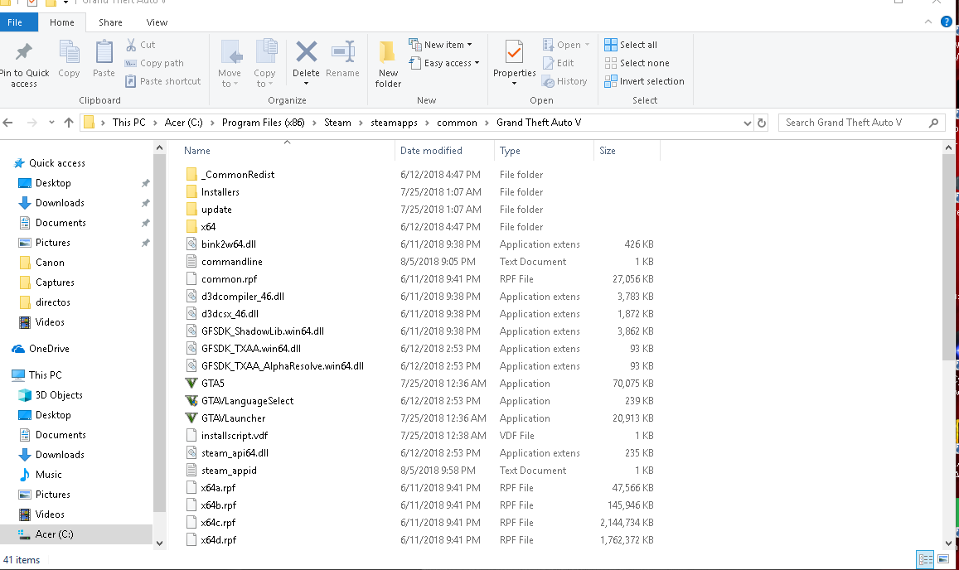This screenshot has width=959, height=570.
Task: Navigate to steamapps in breadcrumb
Action: point(394,123)
